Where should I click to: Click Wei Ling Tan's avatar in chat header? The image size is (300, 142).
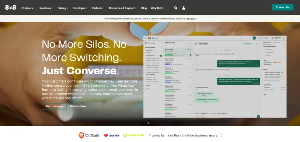(196, 44)
